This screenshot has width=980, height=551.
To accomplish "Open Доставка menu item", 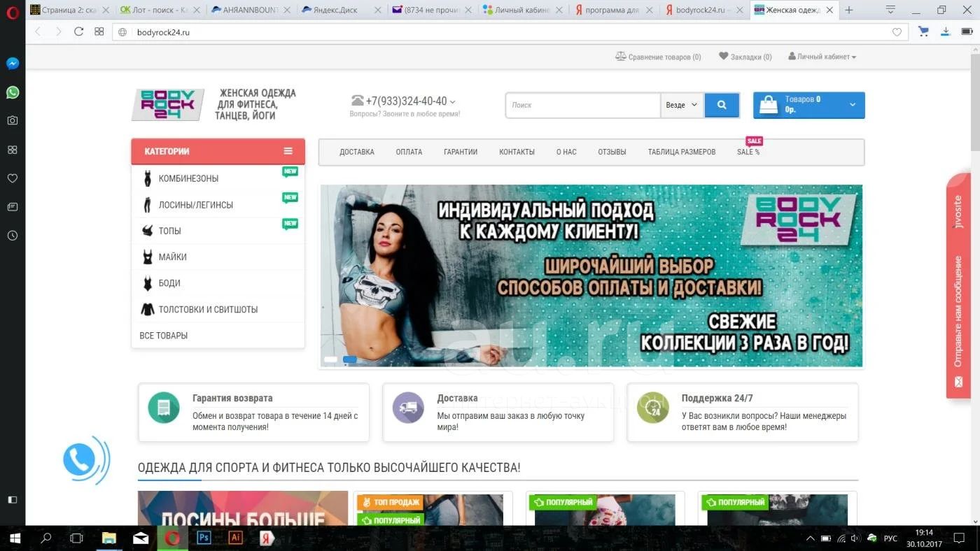I will coord(357,152).
